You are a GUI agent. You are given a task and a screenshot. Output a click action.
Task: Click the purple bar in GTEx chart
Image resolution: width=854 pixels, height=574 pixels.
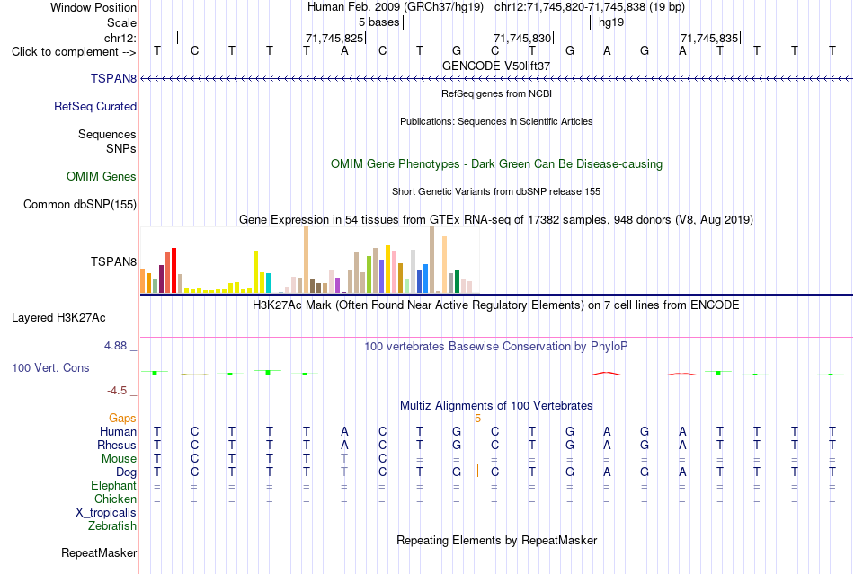[x=338, y=286]
